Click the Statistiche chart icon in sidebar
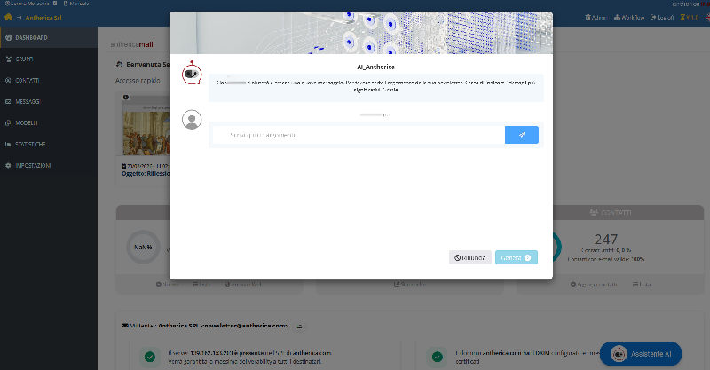This screenshot has height=370, width=710. coord(8,144)
